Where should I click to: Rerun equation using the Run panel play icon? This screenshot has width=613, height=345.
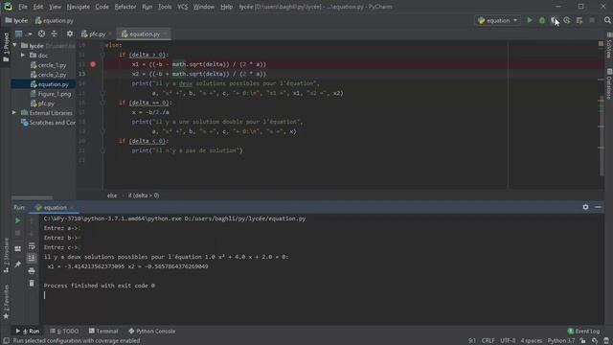click(x=17, y=220)
